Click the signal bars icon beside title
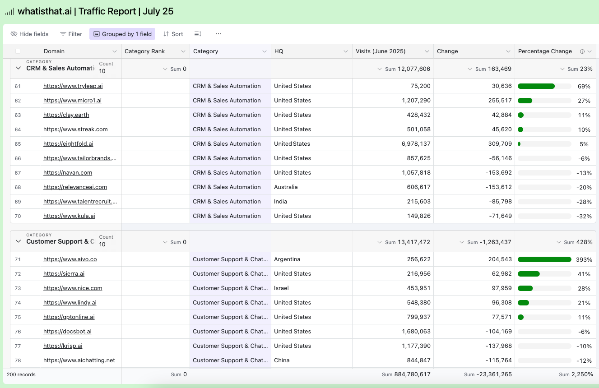The image size is (599, 388). [9, 12]
